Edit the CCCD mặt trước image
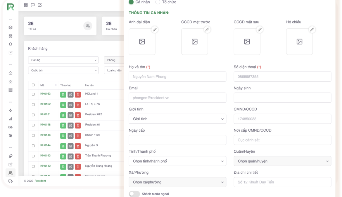 pyautogui.click(x=207, y=29)
